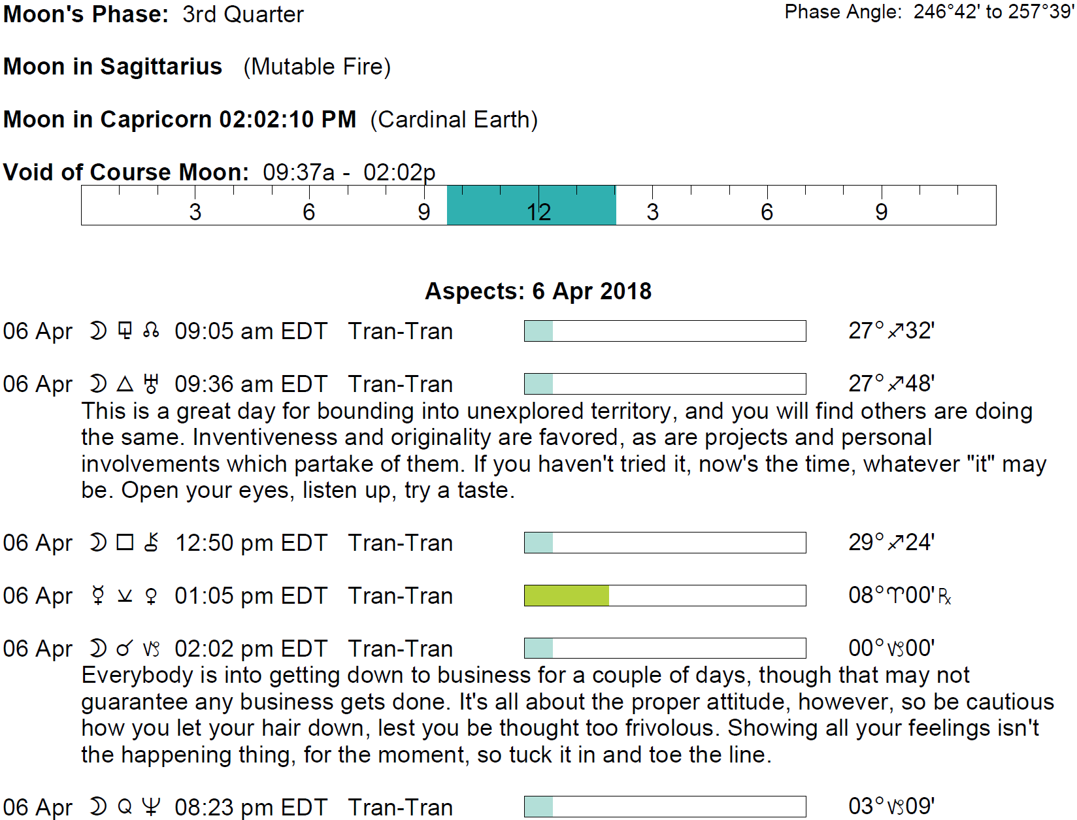Screen dimensions: 1077x820
Task: Click the conjunction symbol in the 02:02 pm aspect
Action: point(124,649)
